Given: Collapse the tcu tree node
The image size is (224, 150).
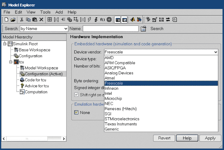Looking at the screenshot, I should tap(11, 62).
